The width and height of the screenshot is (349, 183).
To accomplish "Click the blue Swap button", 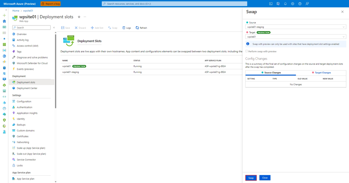I will click(x=251, y=178).
